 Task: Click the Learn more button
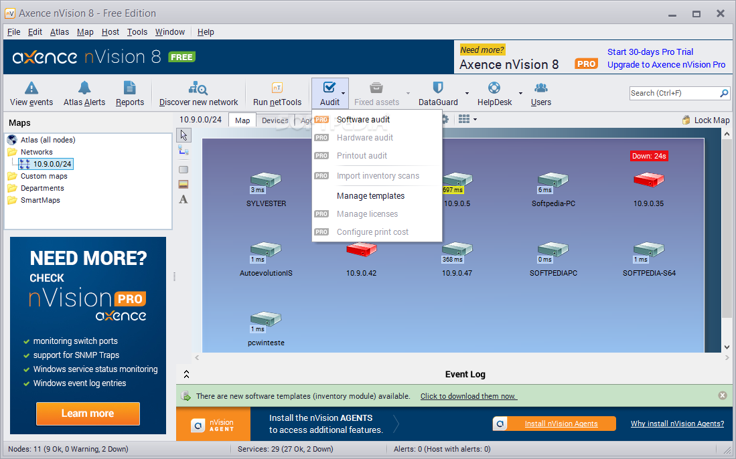point(88,414)
